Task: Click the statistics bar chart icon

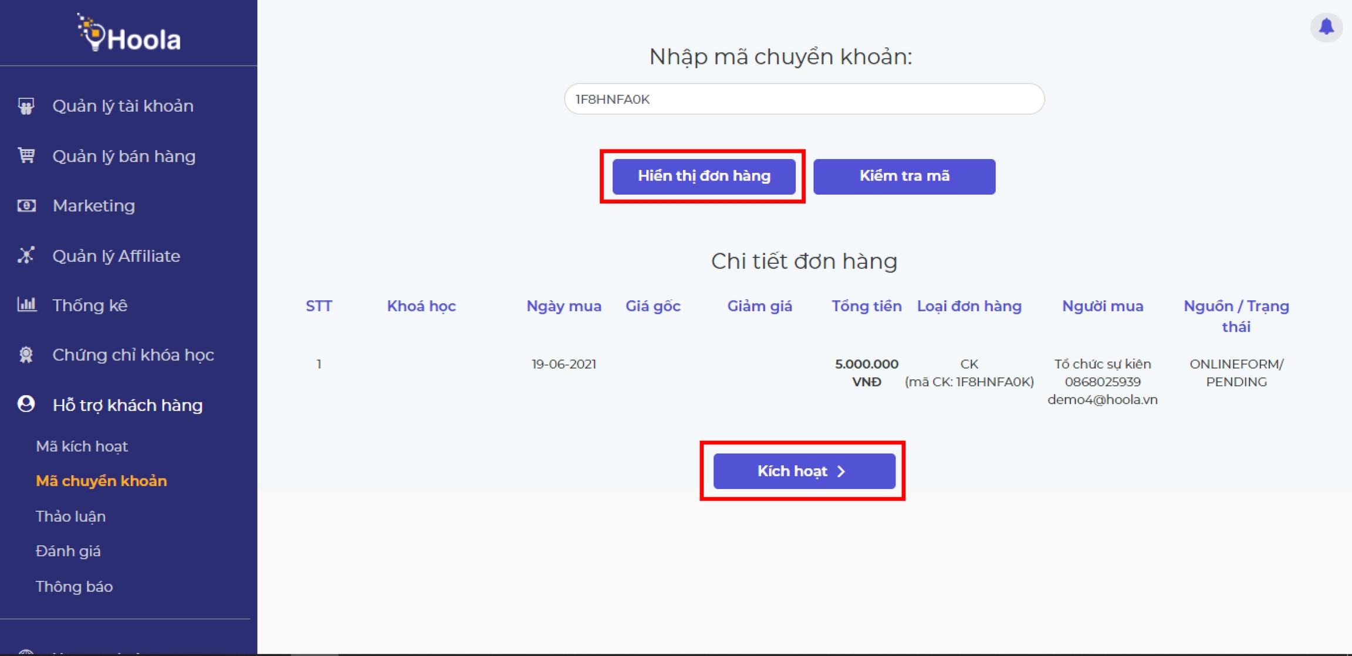Action: pos(26,305)
